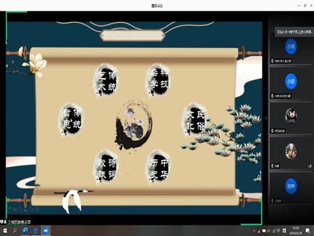Collapse the participant sidebar with the chevron
314x236 pixels.
pyautogui.click(x=266, y=118)
